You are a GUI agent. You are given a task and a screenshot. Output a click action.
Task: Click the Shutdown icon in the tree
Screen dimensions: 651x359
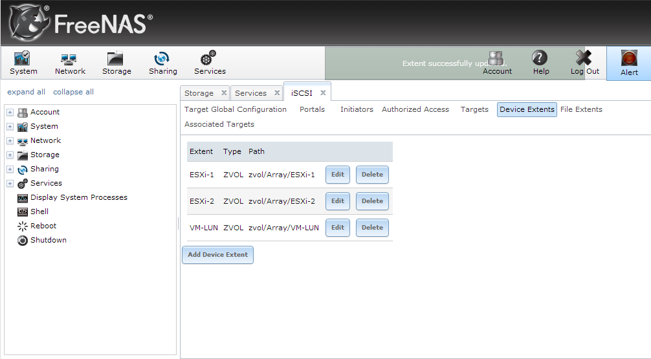coord(23,240)
